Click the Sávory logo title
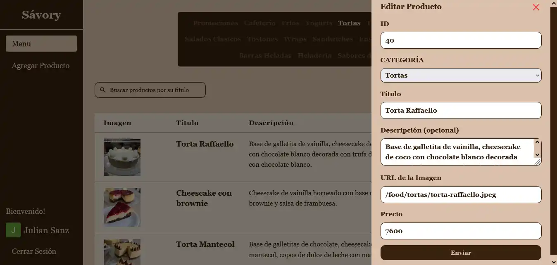Screen dimensions: 557x265 pos(41,15)
